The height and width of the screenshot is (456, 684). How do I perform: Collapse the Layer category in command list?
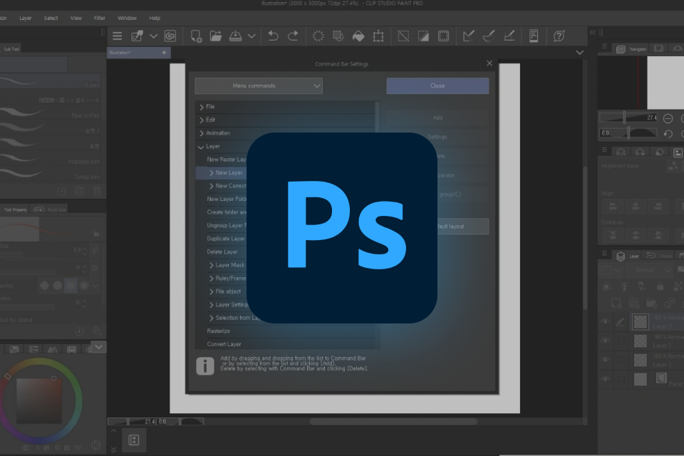(201, 147)
